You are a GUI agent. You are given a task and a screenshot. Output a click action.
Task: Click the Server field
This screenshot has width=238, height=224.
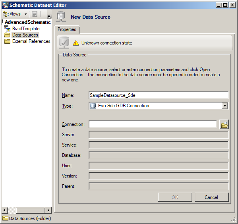(159, 135)
